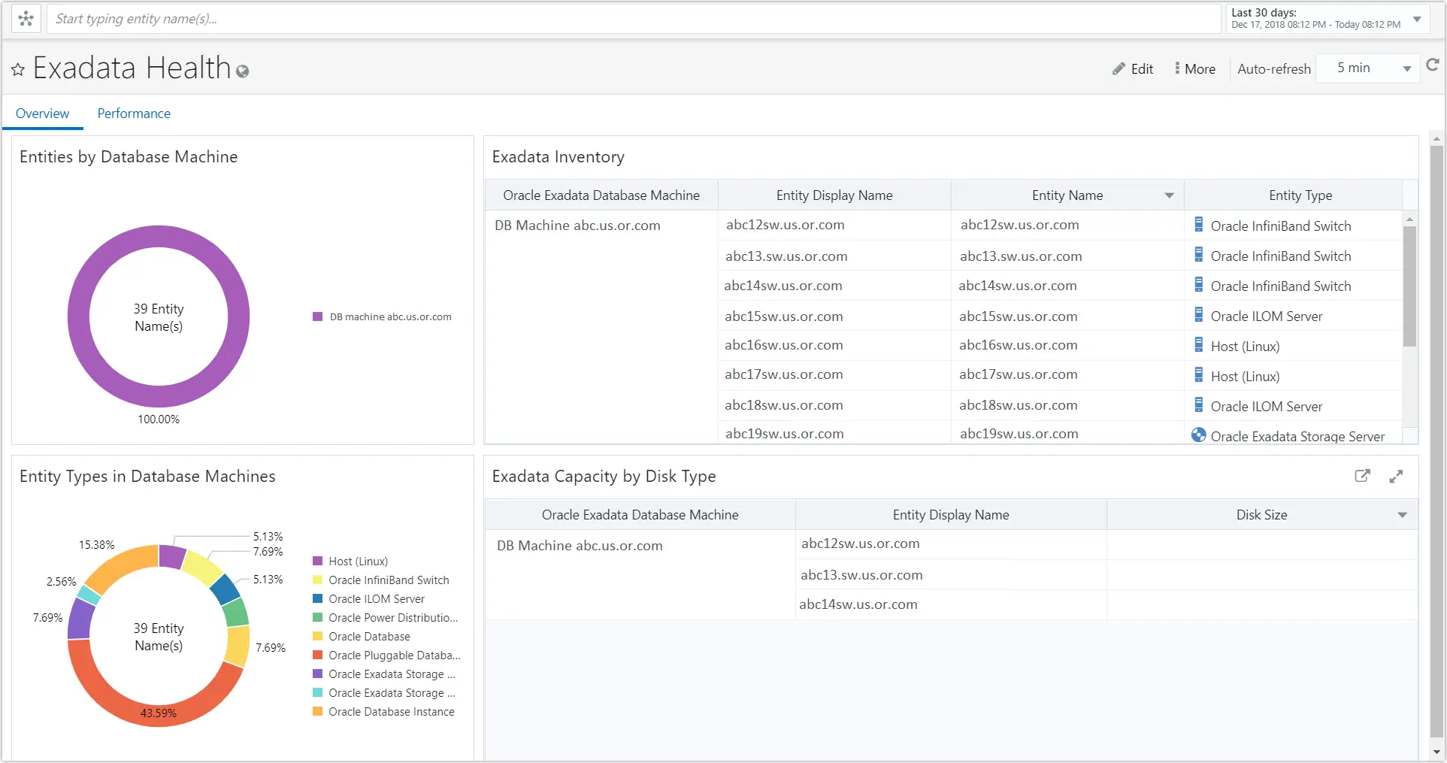Click the page scrollbar down arrow
Image resolution: width=1447 pixels, height=763 pixels.
1436,752
